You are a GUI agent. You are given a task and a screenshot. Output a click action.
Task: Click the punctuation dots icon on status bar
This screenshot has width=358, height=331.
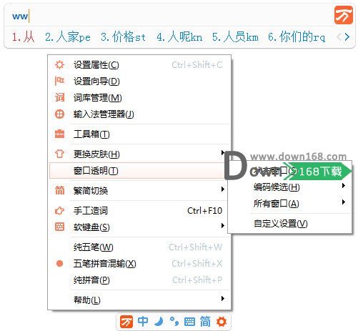174,322
